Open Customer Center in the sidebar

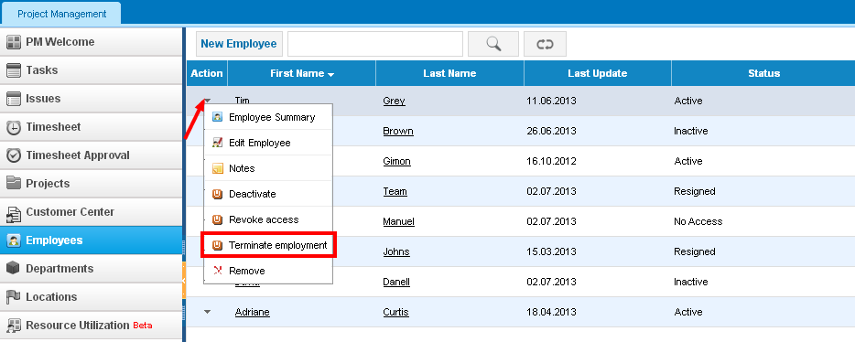tap(91, 212)
